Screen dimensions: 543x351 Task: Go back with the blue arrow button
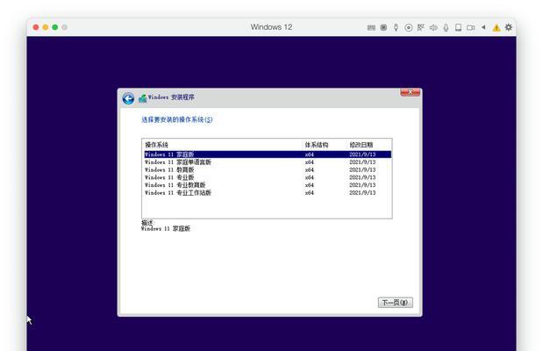(x=128, y=99)
